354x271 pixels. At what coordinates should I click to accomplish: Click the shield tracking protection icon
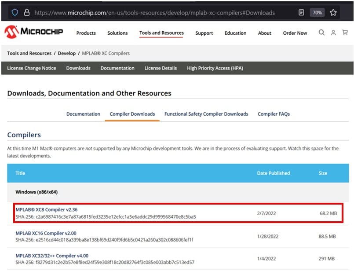15,12
